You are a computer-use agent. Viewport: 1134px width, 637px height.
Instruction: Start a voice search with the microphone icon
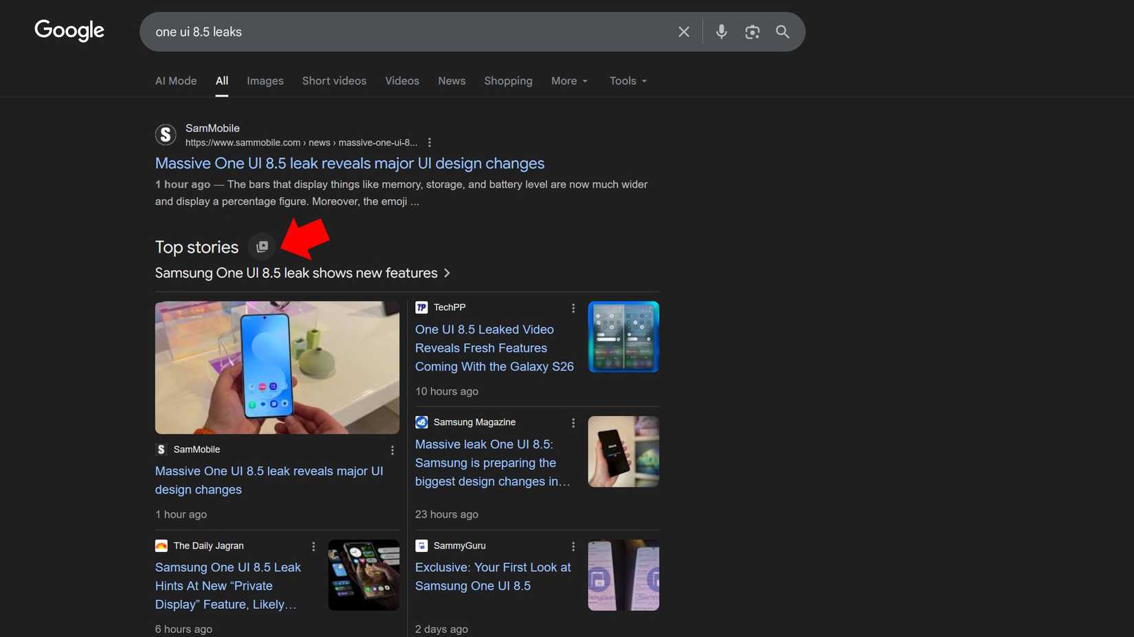[721, 32]
